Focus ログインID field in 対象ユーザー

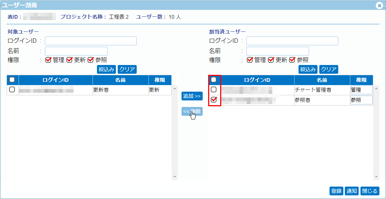click(x=90, y=41)
